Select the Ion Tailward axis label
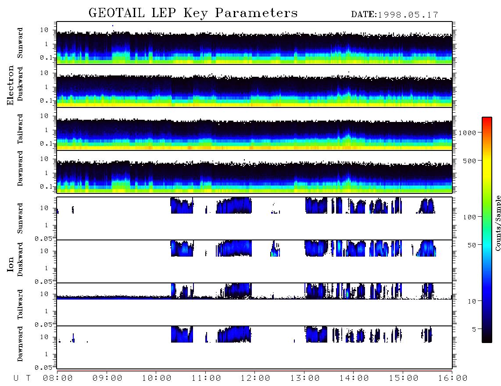The image size is (501, 386). click(x=20, y=304)
